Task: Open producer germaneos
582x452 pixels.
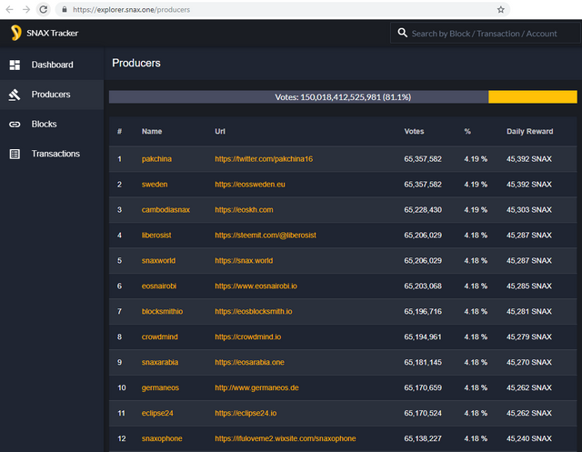Action: tap(160, 387)
